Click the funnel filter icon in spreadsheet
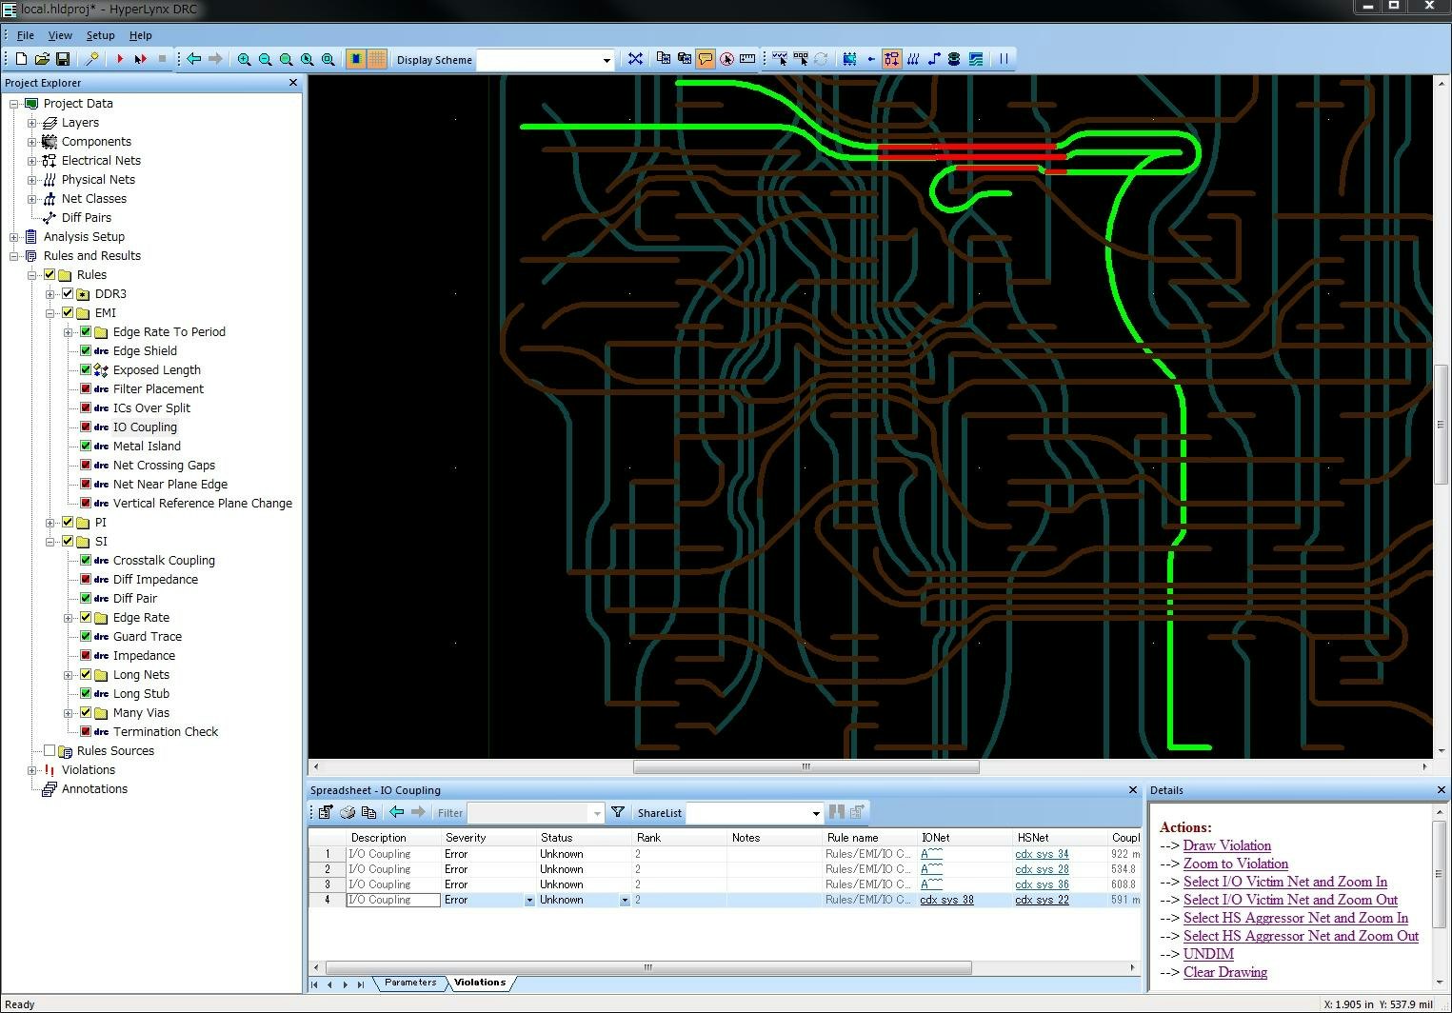Screen dimensions: 1452x1013 [x=618, y=812]
